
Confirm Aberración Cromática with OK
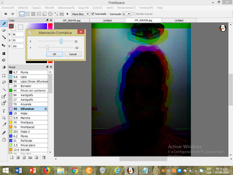[x=55, y=54]
